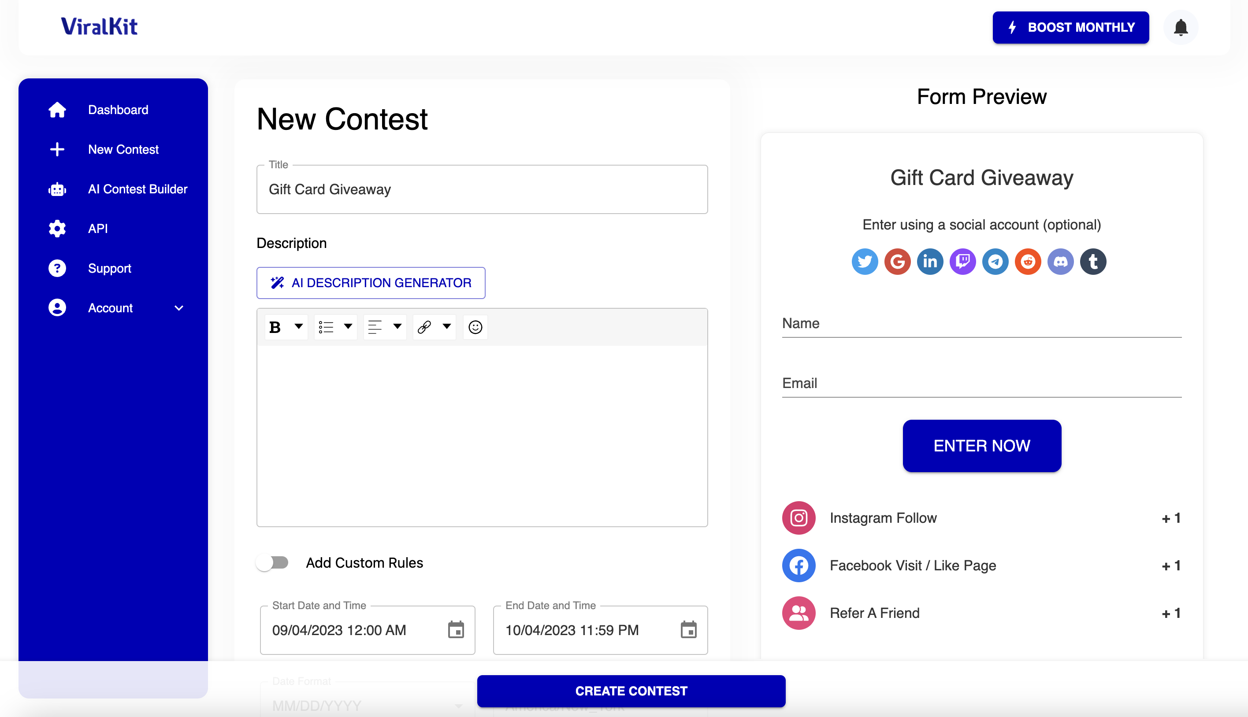Click the notification bell
The width and height of the screenshot is (1248, 717).
coord(1180,27)
